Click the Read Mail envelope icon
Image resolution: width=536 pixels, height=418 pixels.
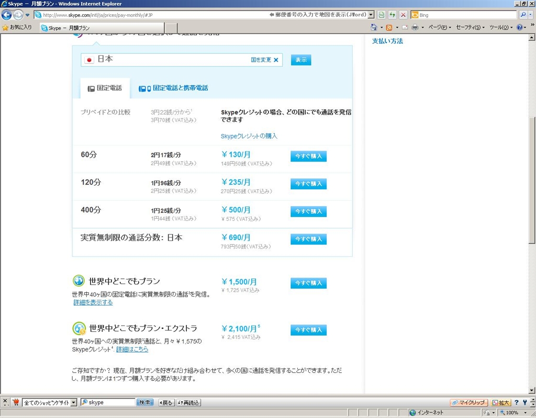click(405, 27)
